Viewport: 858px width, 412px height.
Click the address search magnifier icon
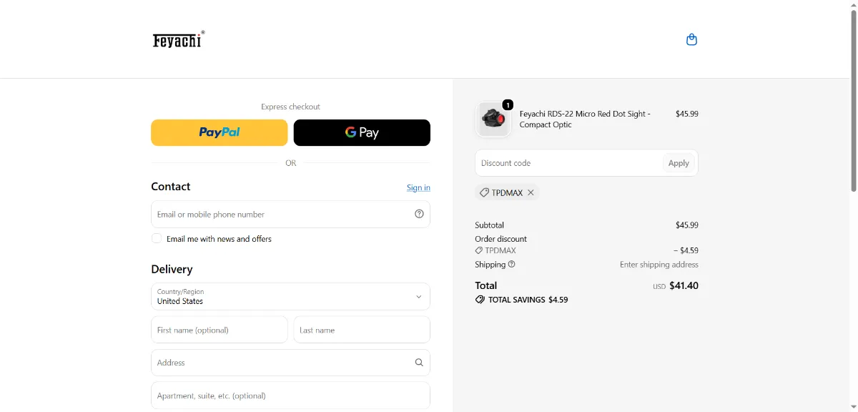419,363
